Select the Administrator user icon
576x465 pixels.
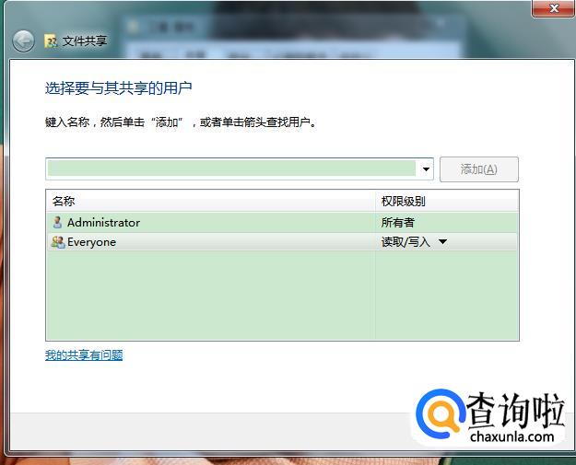click(x=57, y=223)
